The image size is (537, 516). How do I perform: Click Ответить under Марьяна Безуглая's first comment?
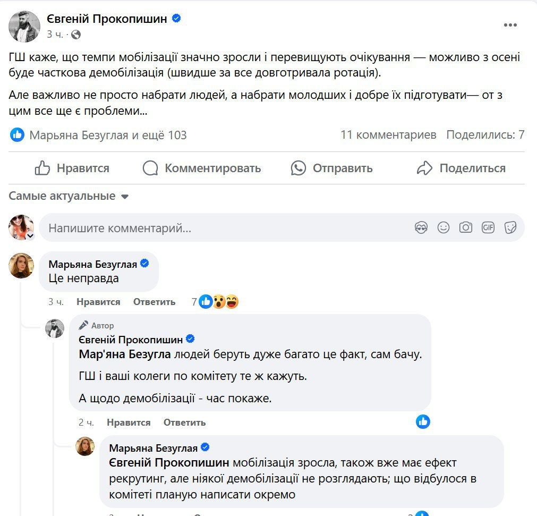pyautogui.click(x=155, y=301)
